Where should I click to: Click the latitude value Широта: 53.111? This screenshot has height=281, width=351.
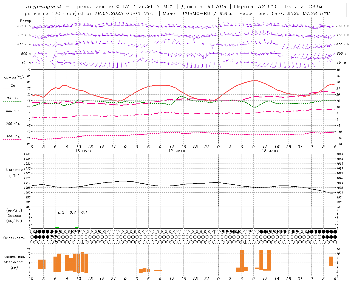256,7
